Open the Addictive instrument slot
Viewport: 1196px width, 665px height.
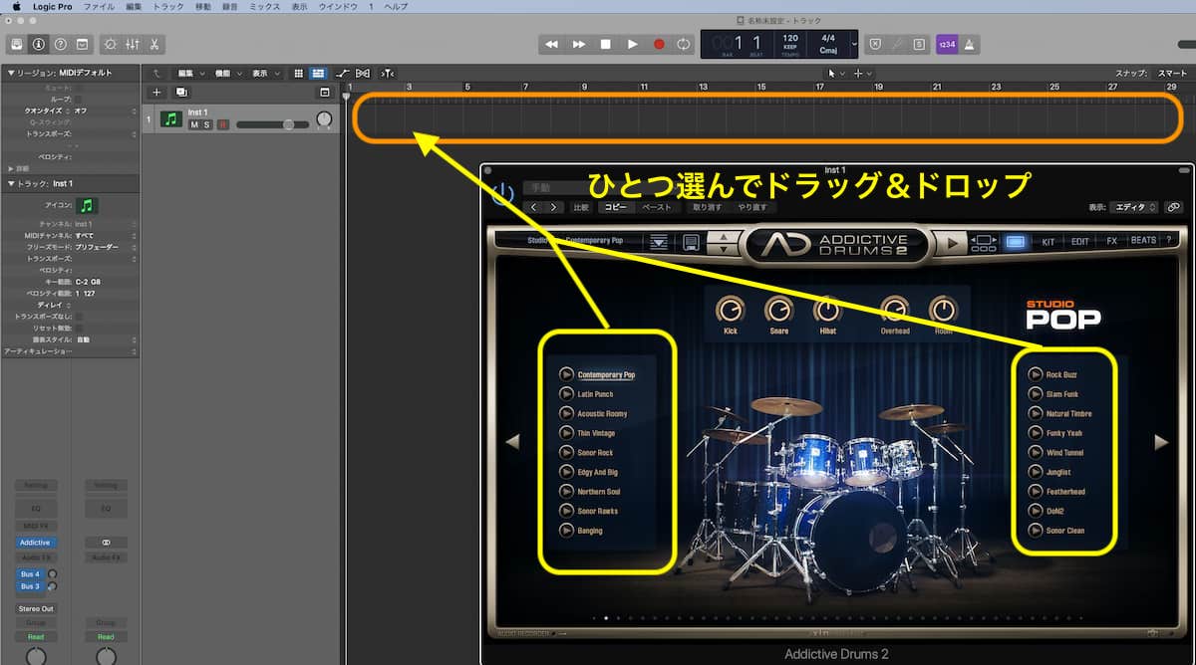[x=35, y=543]
